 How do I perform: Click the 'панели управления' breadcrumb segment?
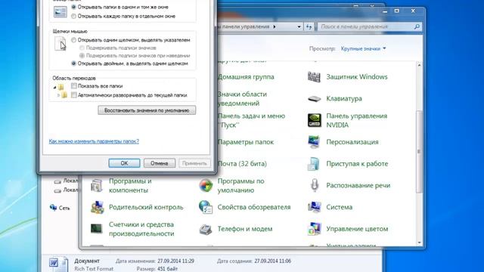pos(245,27)
